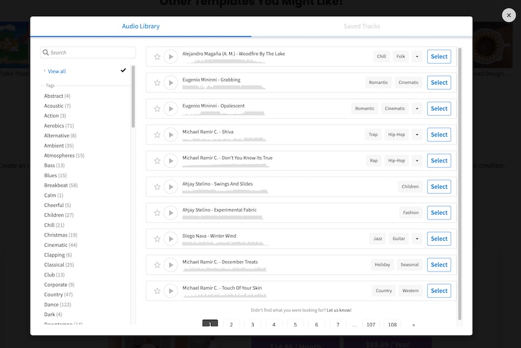This screenshot has width=521, height=348.
Task: Filter by Dance tag
Action: coord(58,304)
